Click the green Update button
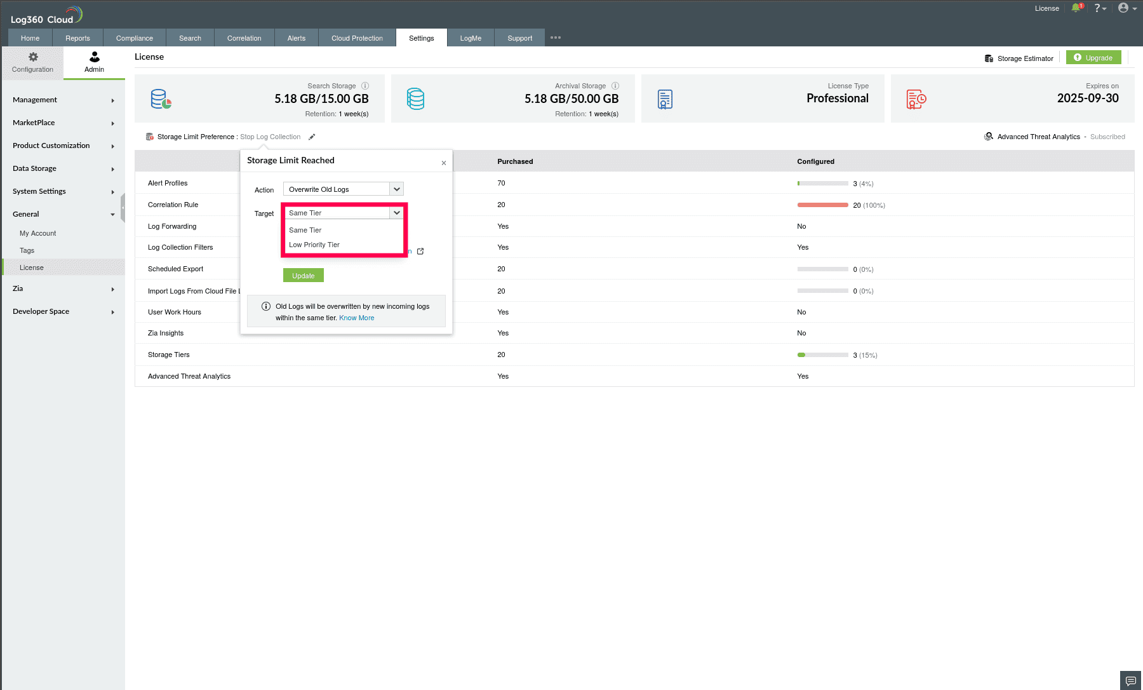Image resolution: width=1143 pixels, height=690 pixels. tap(304, 275)
